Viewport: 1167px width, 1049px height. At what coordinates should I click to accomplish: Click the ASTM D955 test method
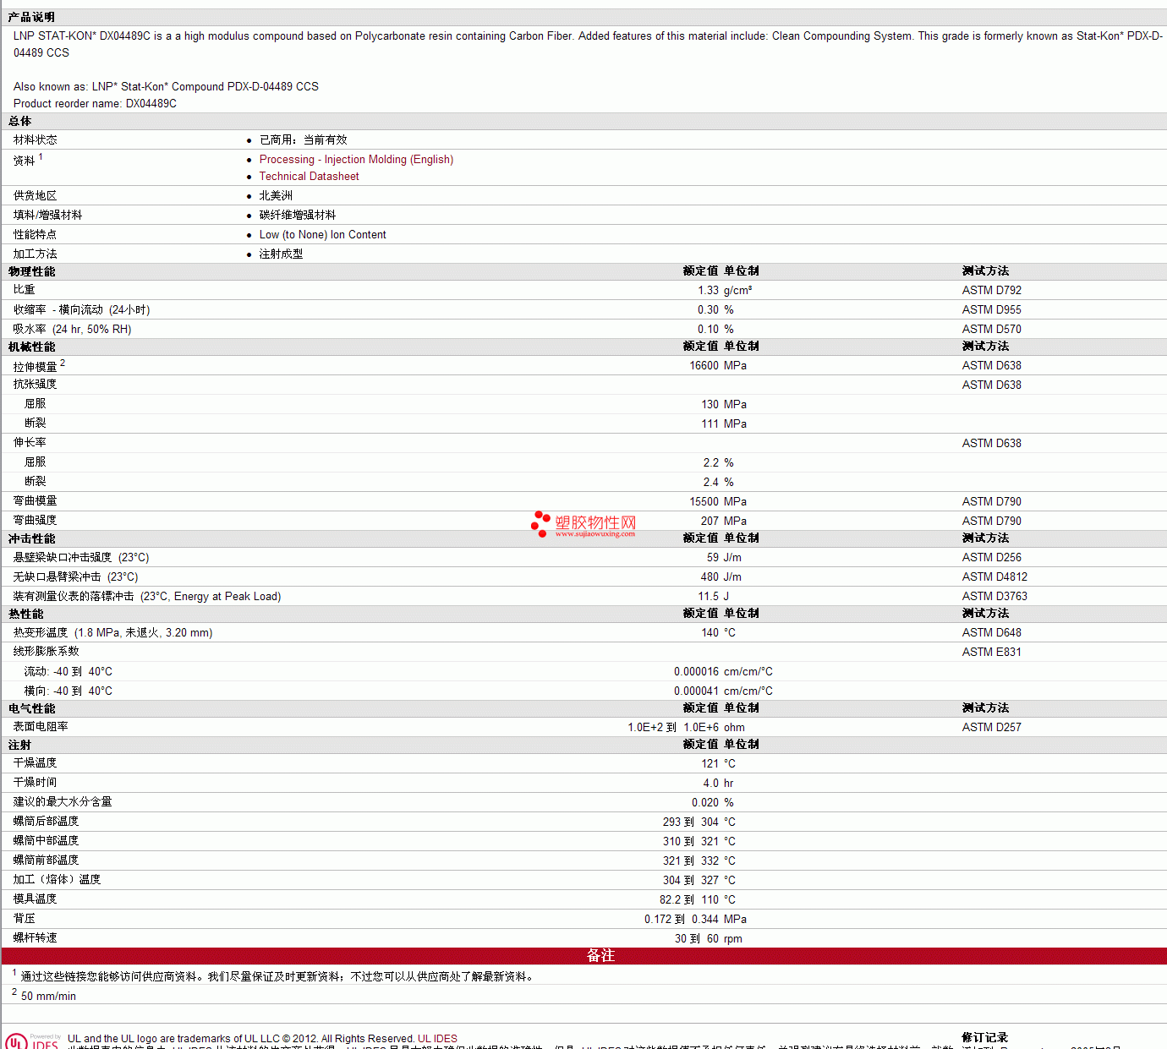pos(991,310)
